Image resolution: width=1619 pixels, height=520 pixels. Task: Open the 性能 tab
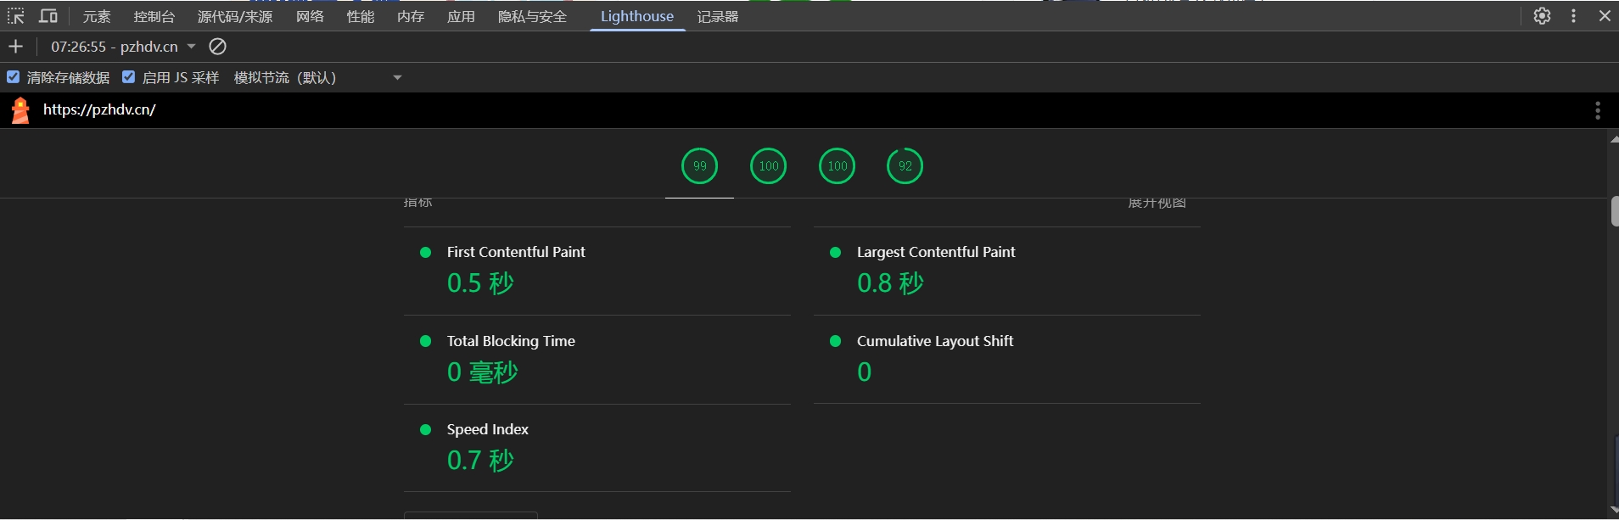pos(360,17)
